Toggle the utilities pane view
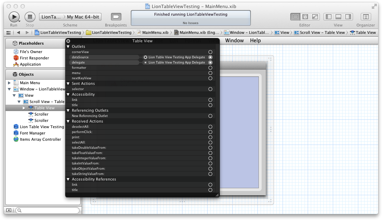This screenshot has width=382, height=220. (348, 17)
